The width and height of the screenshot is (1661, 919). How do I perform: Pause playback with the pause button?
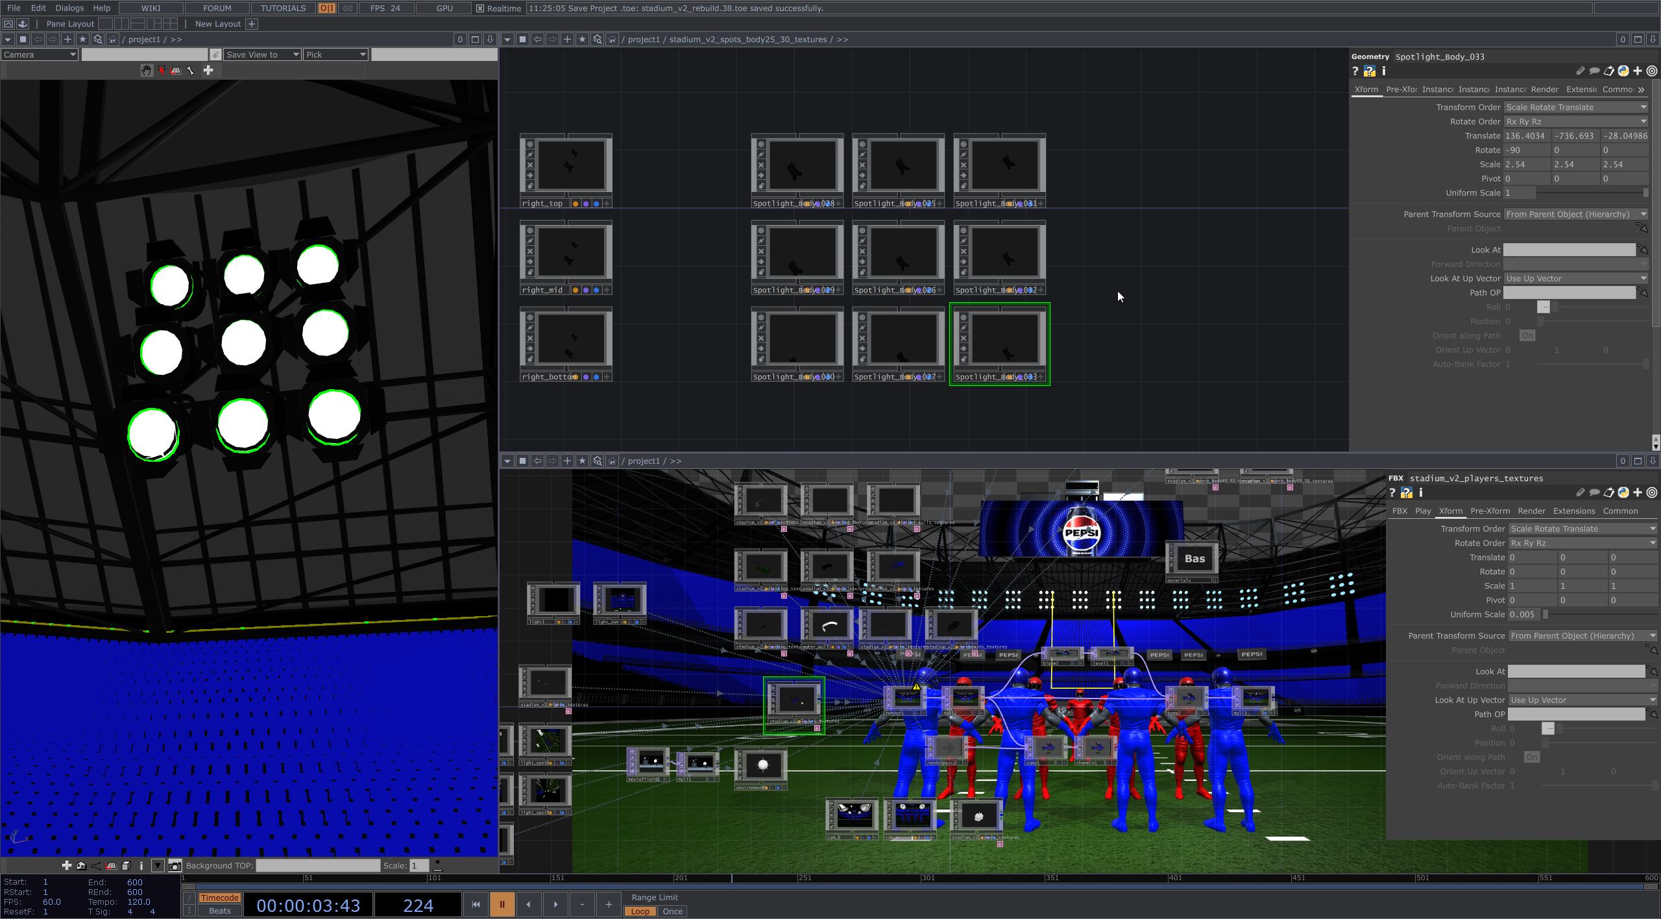[x=502, y=903]
